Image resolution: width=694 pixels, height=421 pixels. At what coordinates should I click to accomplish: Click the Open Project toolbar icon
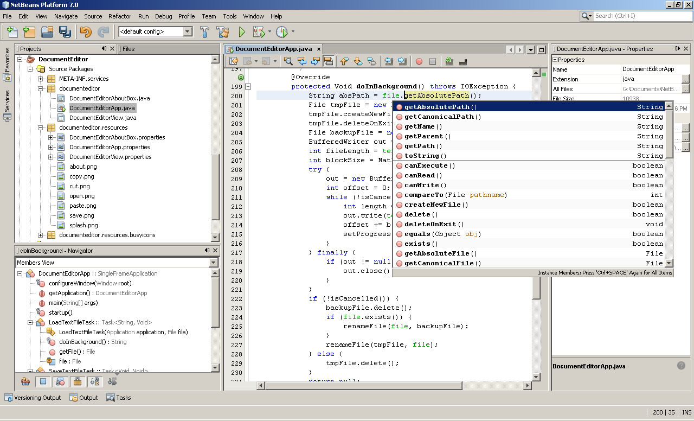click(x=48, y=31)
